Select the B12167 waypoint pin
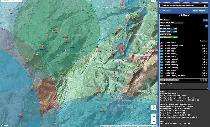 pyautogui.click(x=66, y=40)
